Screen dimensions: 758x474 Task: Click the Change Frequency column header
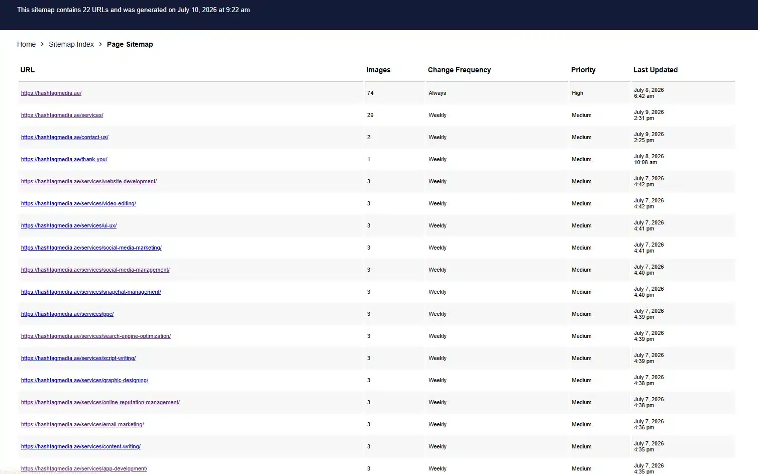[459, 70]
